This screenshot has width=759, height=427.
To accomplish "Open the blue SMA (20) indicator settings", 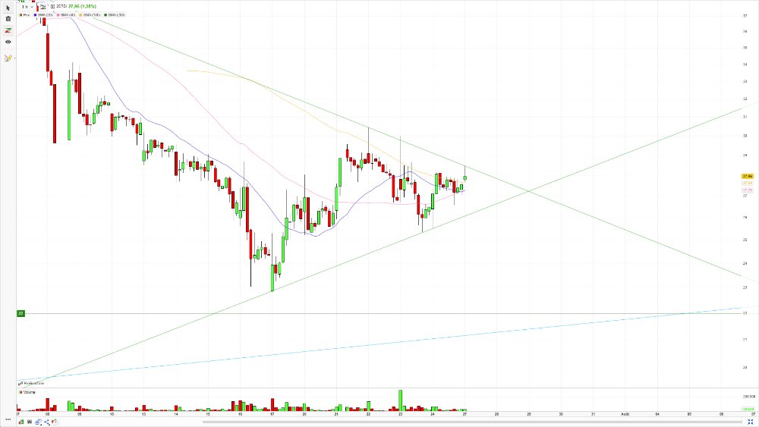I will pos(43,15).
